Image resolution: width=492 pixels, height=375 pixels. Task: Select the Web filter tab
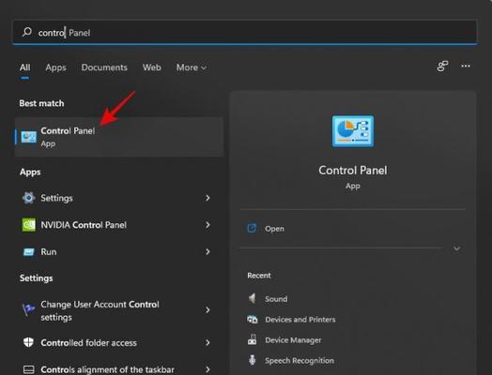click(x=152, y=67)
